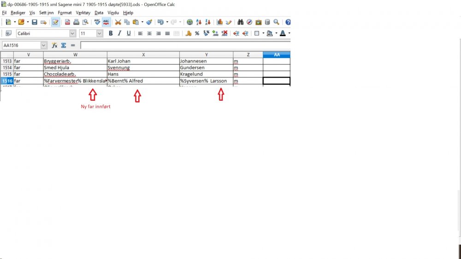This screenshot has height=259, width=461.
Task: Sort the column ascending A to Z
Action: (x=199, y=22)
